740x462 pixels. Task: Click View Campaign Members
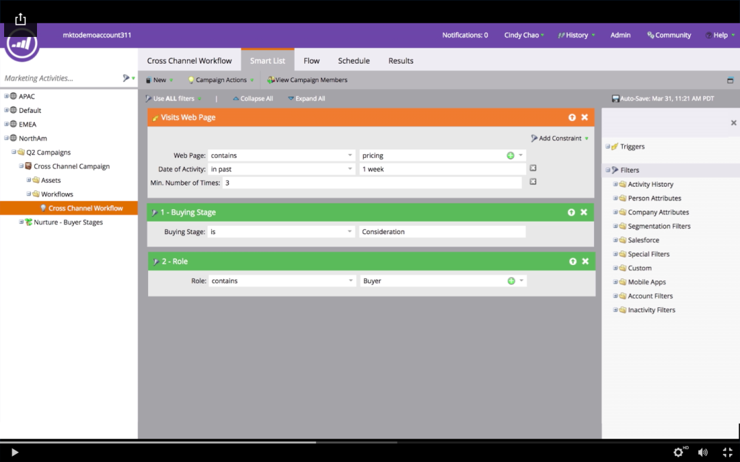pyautogui.click(x=307, y=80)
